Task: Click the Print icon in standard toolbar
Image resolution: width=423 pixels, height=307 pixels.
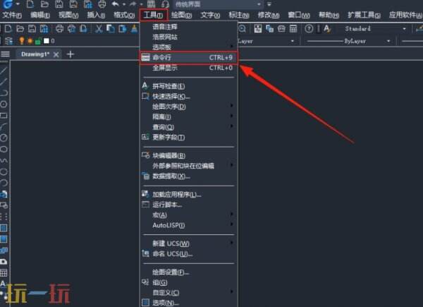Action: (x=60, y=29)
